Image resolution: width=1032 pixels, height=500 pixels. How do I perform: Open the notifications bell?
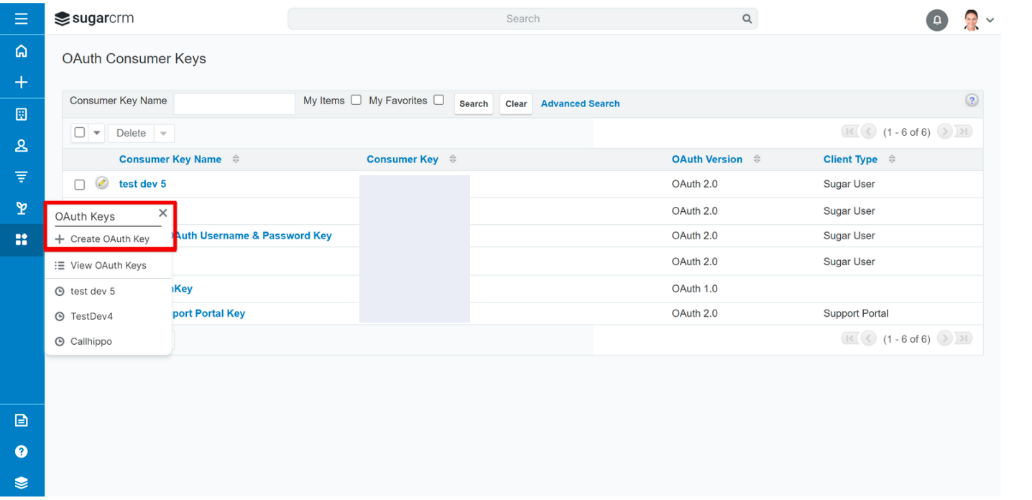coord(937,20)
